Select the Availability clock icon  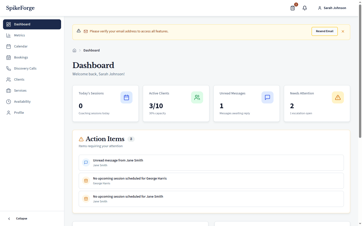(x=8, y=101)
